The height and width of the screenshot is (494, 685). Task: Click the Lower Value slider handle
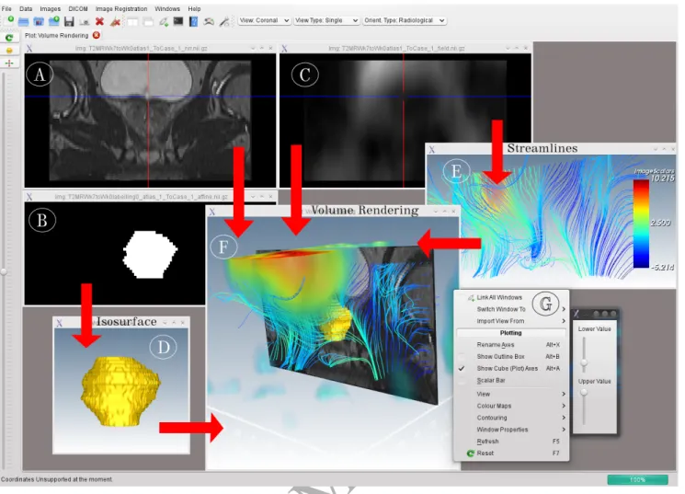(584, 362)
